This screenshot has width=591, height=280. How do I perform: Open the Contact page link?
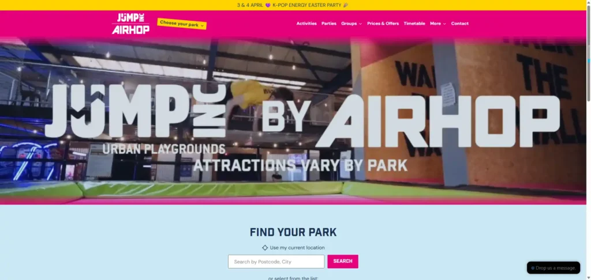coord(460,23)
